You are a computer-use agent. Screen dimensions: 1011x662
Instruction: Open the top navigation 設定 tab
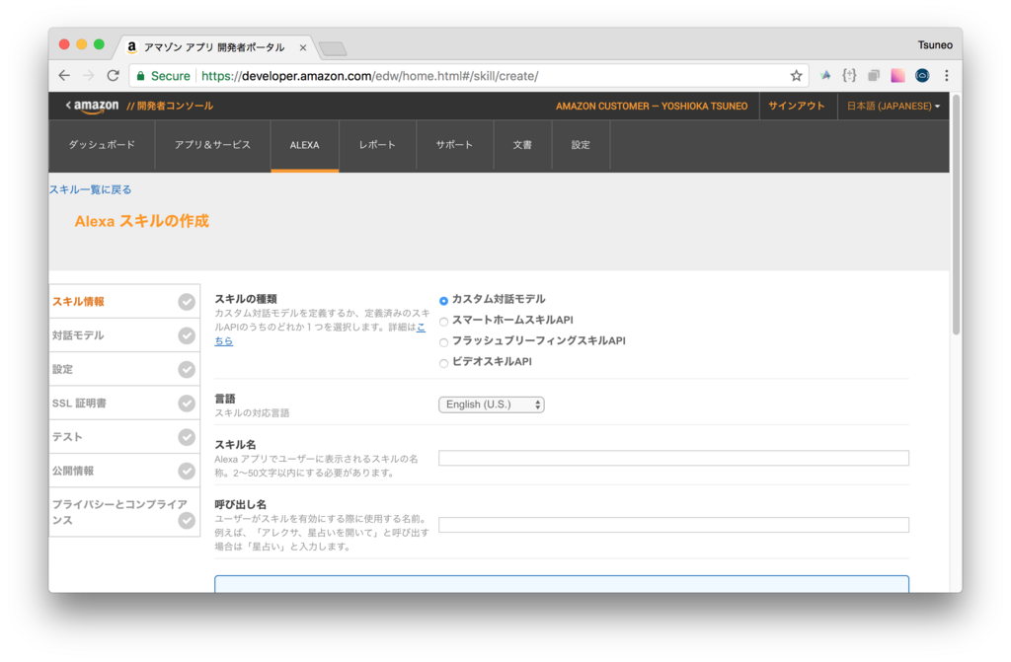[581, 145]
